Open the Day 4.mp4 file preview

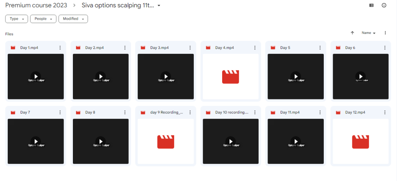[230, 77]
